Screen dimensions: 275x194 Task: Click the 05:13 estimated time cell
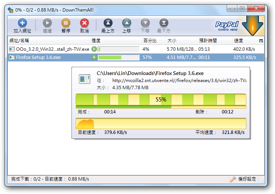pyautogui.click(x=204, y=49)
